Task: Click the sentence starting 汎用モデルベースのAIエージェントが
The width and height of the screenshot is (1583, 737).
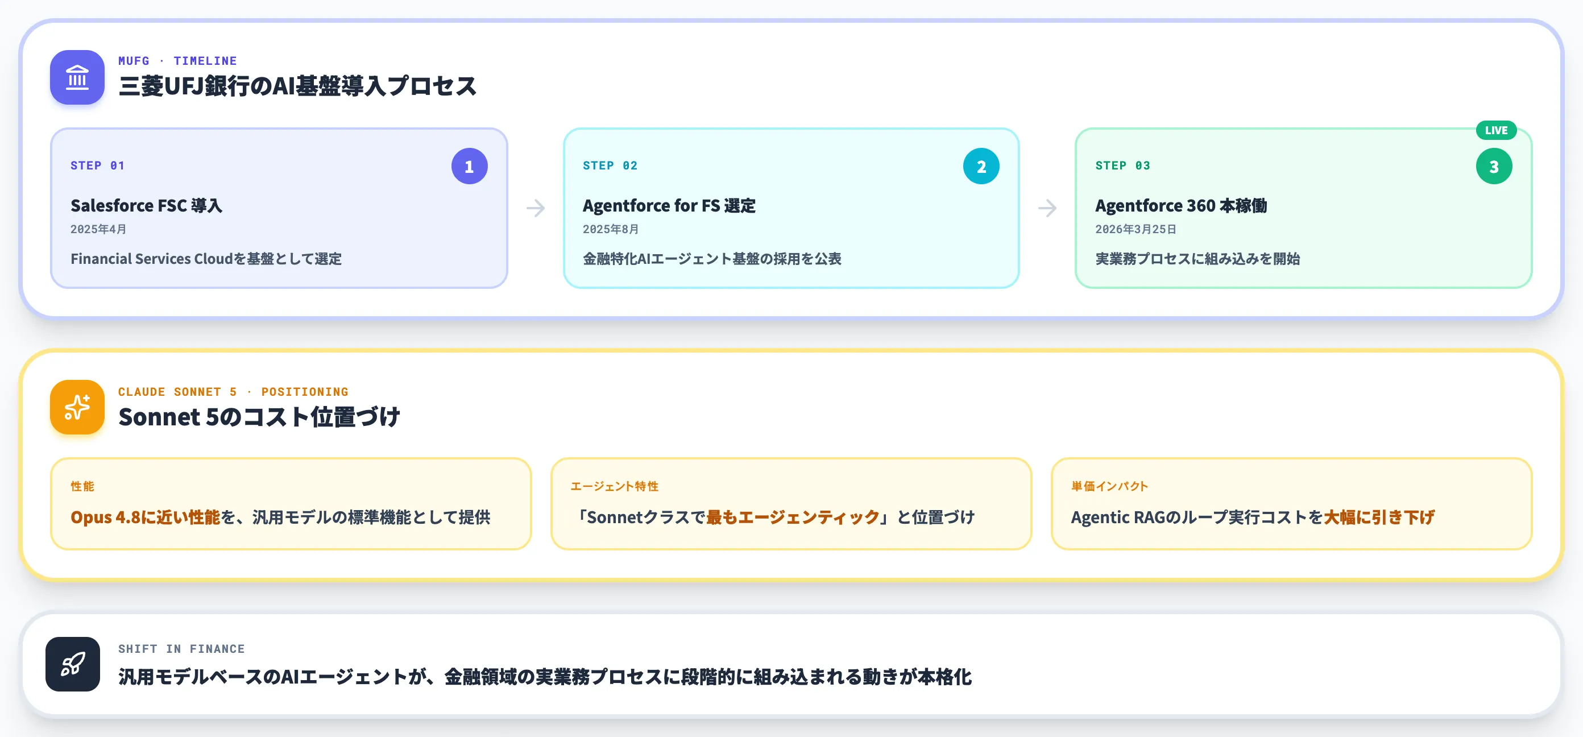Action: click(x=545, y=677)
